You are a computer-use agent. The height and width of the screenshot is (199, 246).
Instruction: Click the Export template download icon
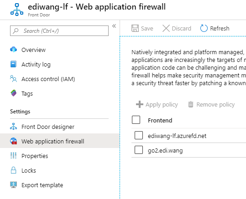[x=14, y=185]
